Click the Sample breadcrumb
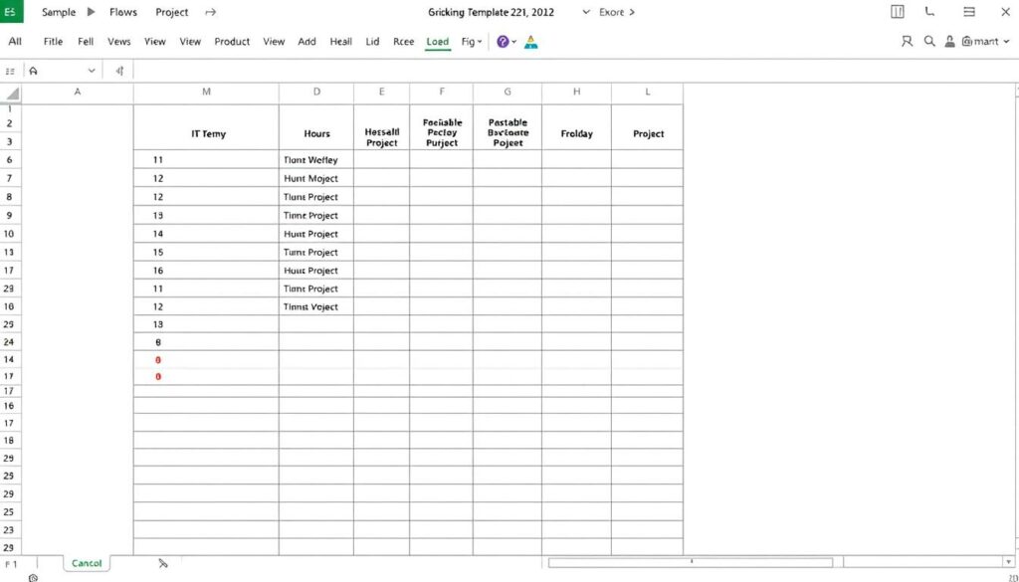This screenshot has width=1019, height=582. point(59,12)
